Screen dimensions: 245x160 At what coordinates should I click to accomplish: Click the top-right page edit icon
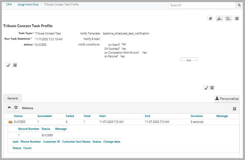click(x=237, y=18)
